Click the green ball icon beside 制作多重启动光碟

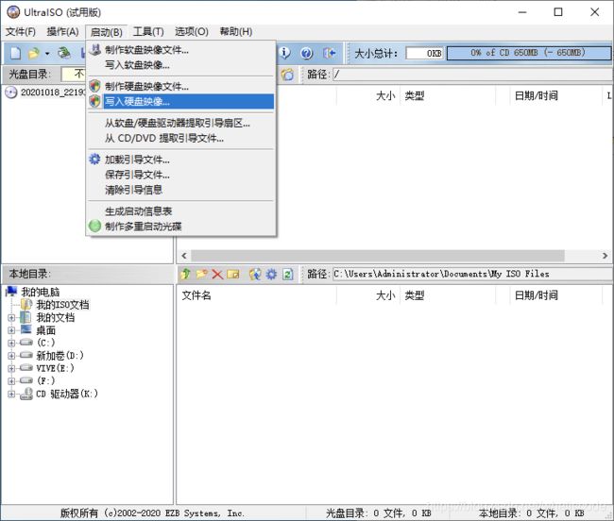(94, 226)
